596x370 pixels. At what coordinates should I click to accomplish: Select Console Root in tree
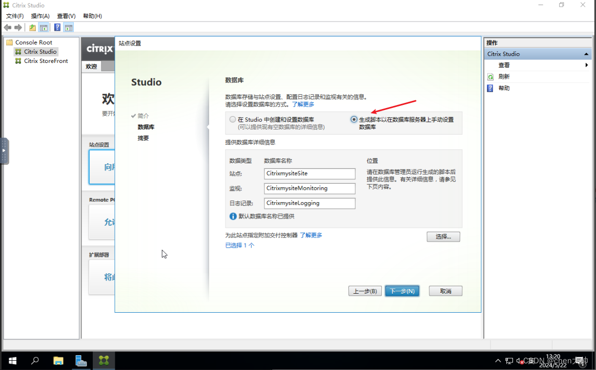[x=34, y=42]
